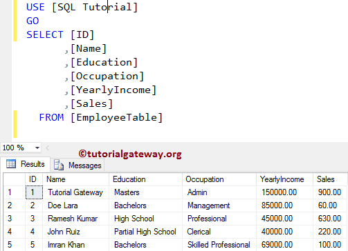
Task: Click the John Ruiz name cell
Action: 75,232
